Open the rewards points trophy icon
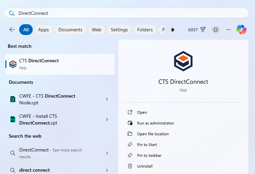Screen dimensions: 255x174 (203, 30)
